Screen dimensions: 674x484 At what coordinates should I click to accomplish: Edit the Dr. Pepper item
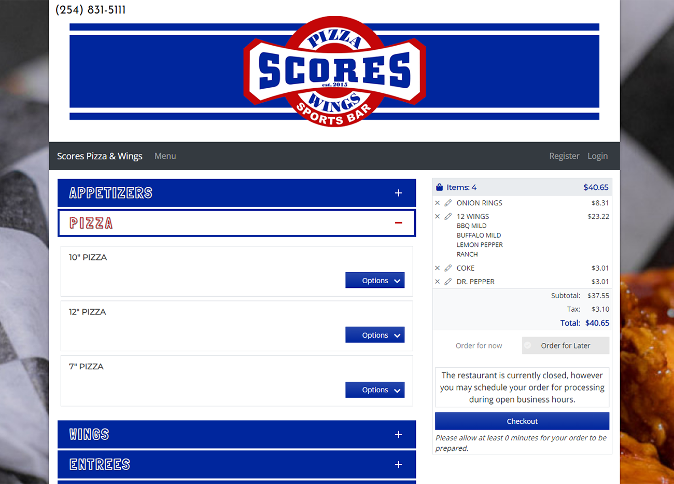click(448, 282)
